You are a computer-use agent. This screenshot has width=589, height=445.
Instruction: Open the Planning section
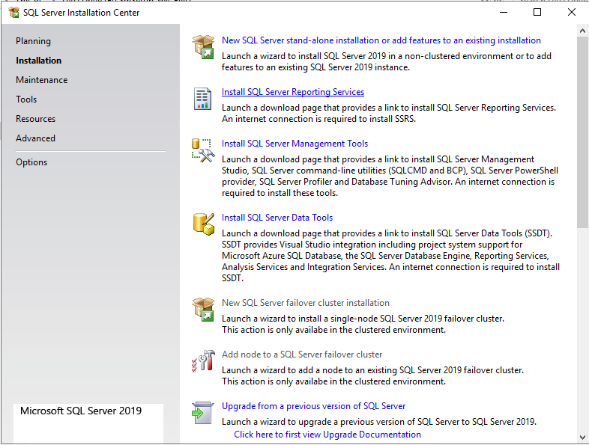point(33,41)
